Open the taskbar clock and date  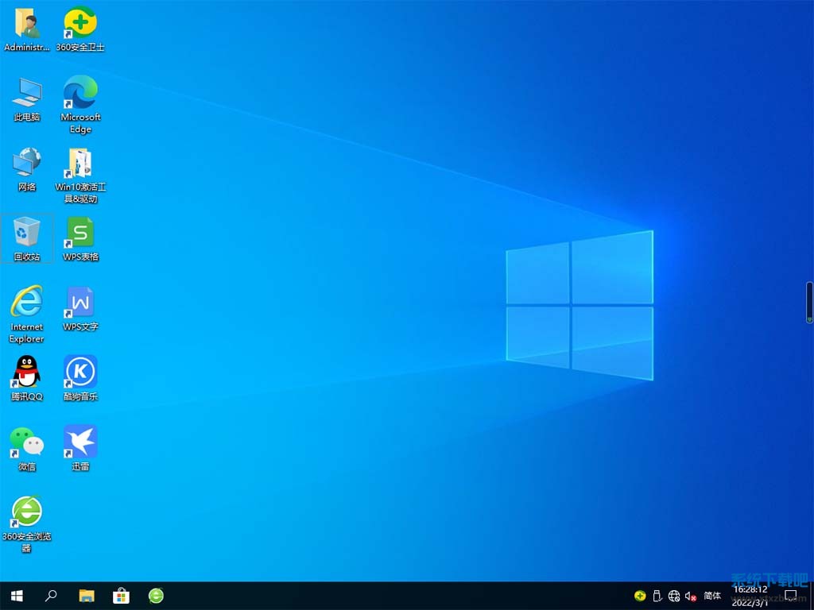(x=750, y=596)
